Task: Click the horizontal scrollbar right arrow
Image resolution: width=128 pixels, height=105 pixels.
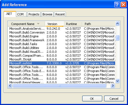Action: click(113, 86)
